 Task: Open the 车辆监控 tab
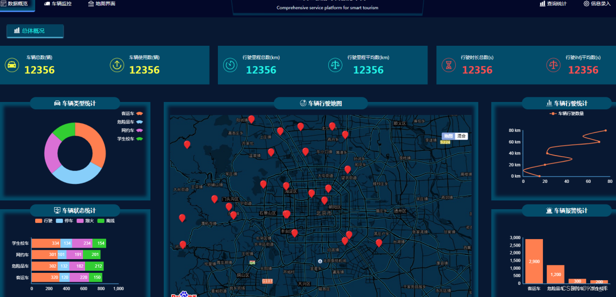pyautogui.click(x=58, y=4)
